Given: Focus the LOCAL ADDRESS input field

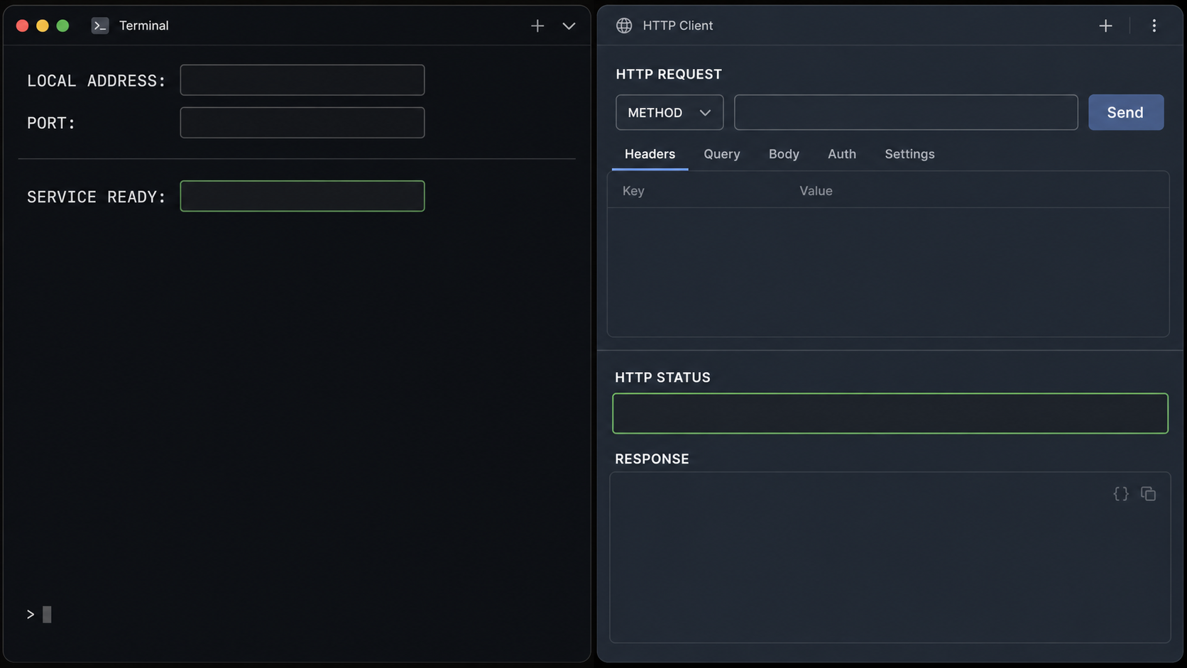Looking at the screenshot, I should tap(302, 80).
